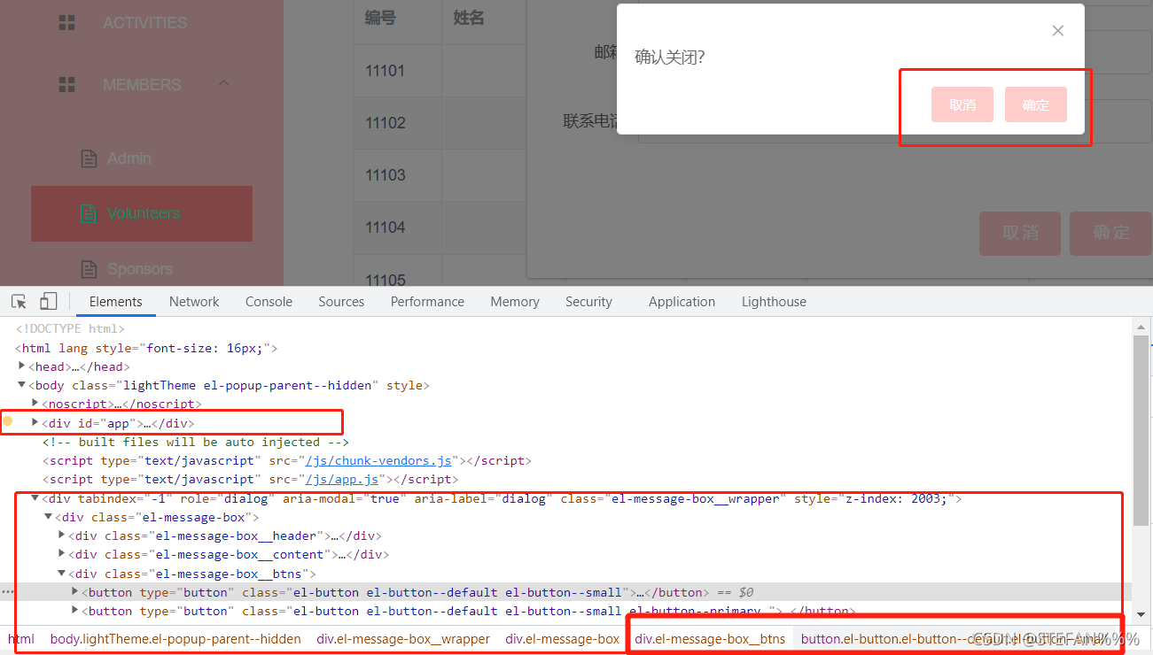Viewport: 1153px width, 655px height.
Task: Switch to the Elements tab
Action: coord(116,302)
